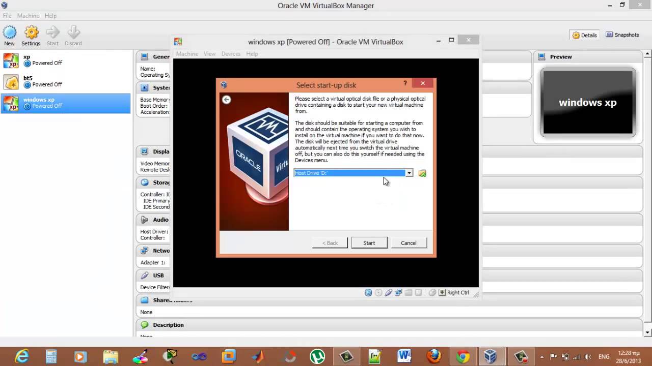Screen dimensions: 652x366
Task: Click the network adapters status icon
Action: (x=398, y=293)
